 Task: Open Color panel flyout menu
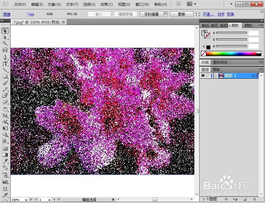click(x=261, y=25)
